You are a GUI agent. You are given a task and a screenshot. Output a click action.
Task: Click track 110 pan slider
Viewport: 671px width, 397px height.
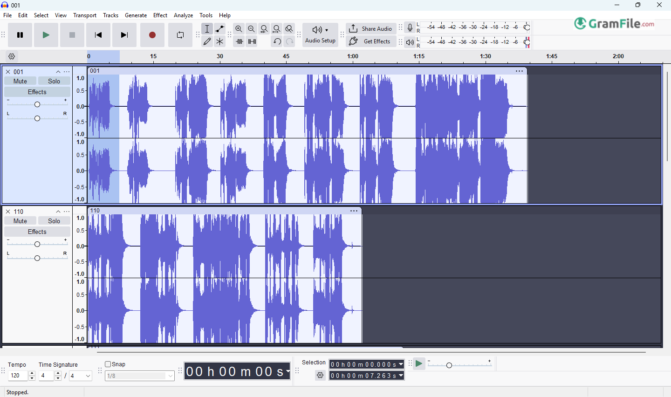coord(37,258)
